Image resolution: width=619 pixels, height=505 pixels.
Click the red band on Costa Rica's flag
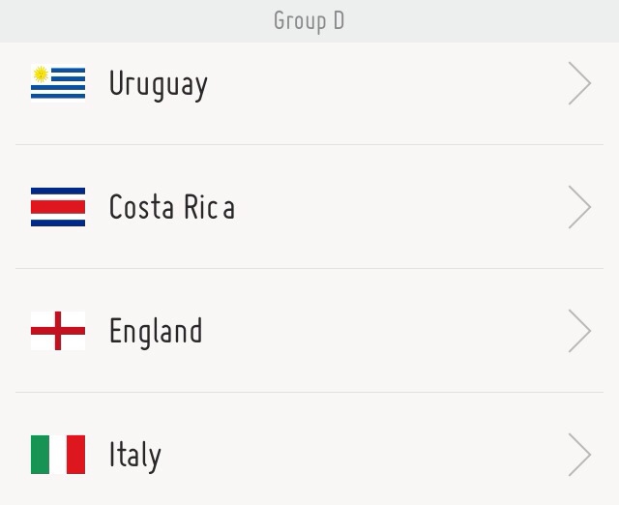58,207
